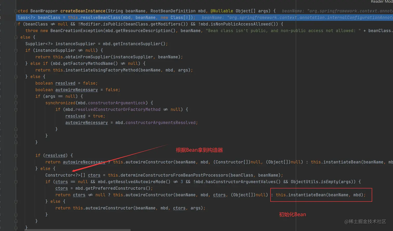Click 'resolved' in the 'boolean resolved = false' declaration

(65, 83)
